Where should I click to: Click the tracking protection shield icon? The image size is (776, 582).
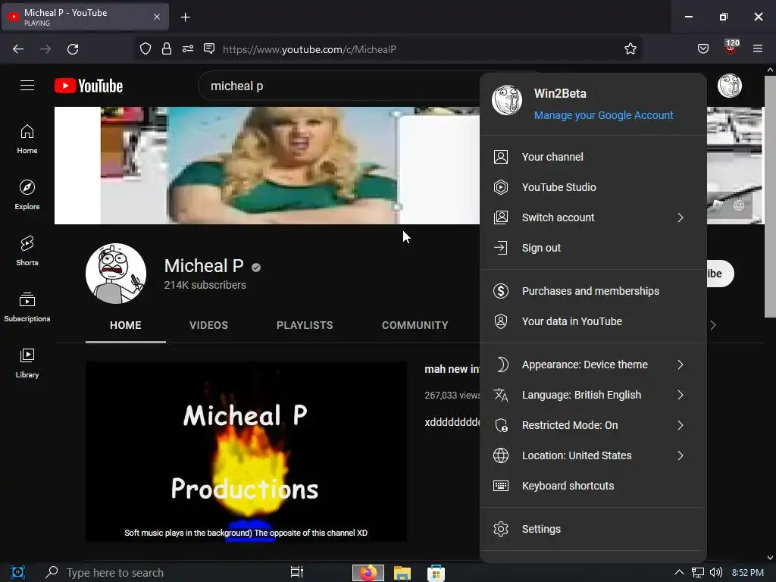[x=145, y=49]
